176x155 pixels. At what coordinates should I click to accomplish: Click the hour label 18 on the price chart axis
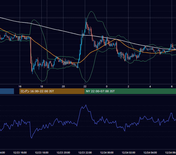(41, 86)
